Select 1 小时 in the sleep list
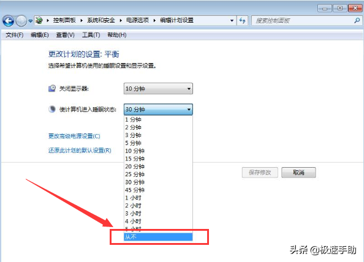The height and width of the screenshot is (262, 364). pyautogui.click(x=158, y=198)
